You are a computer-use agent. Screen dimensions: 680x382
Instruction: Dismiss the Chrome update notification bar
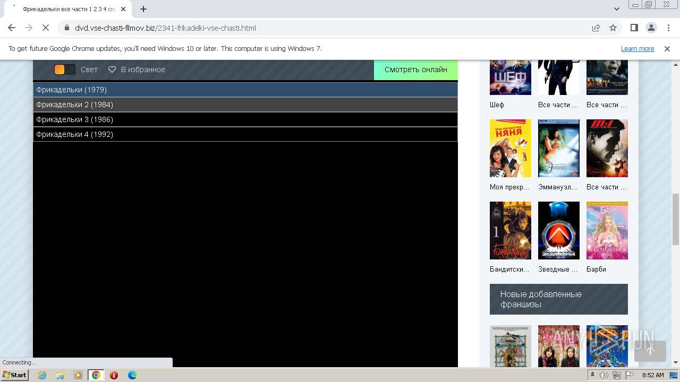[x=667, y=48]
